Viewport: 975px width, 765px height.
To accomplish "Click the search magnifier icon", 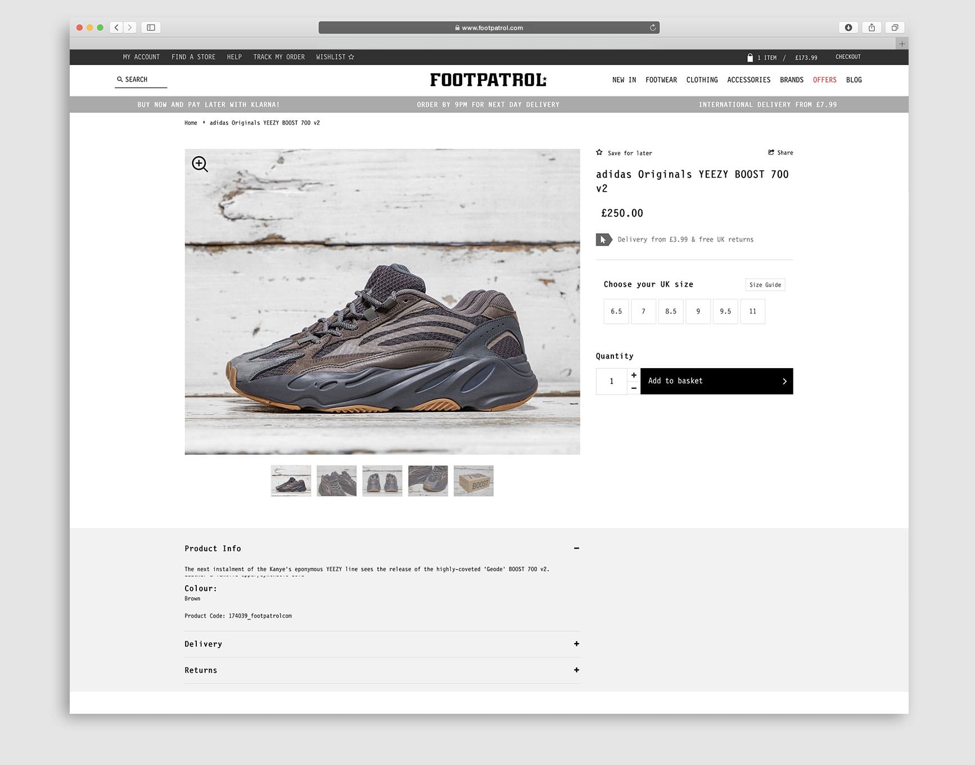I will point(120,79).
